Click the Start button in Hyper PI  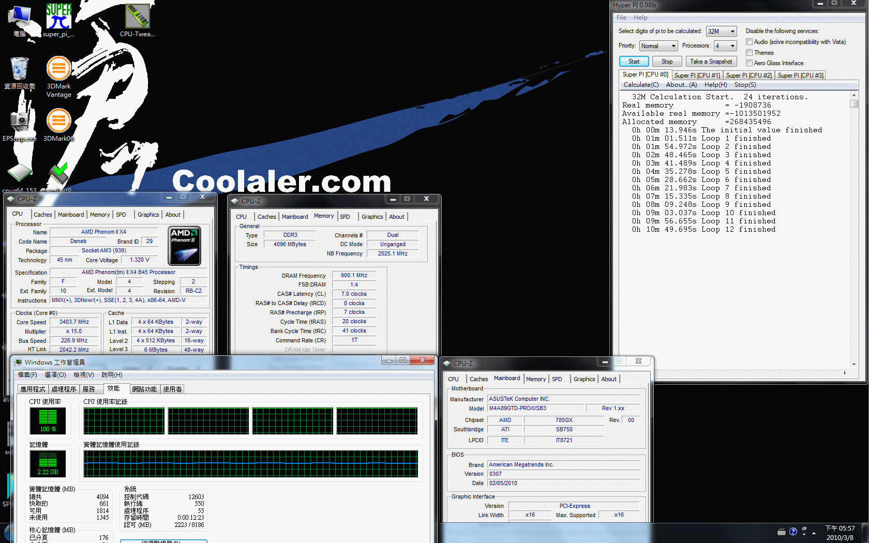634,62
